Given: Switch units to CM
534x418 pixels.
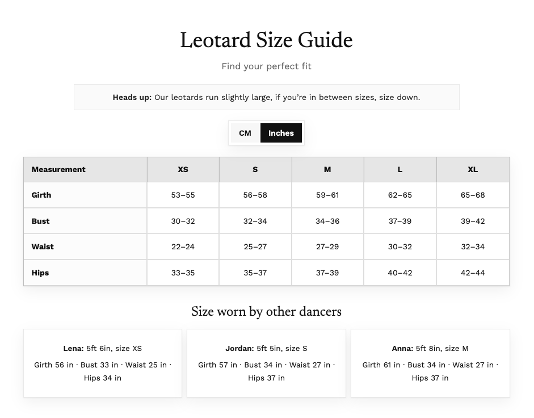Looking at the screenshot, I should click(245, 133).
